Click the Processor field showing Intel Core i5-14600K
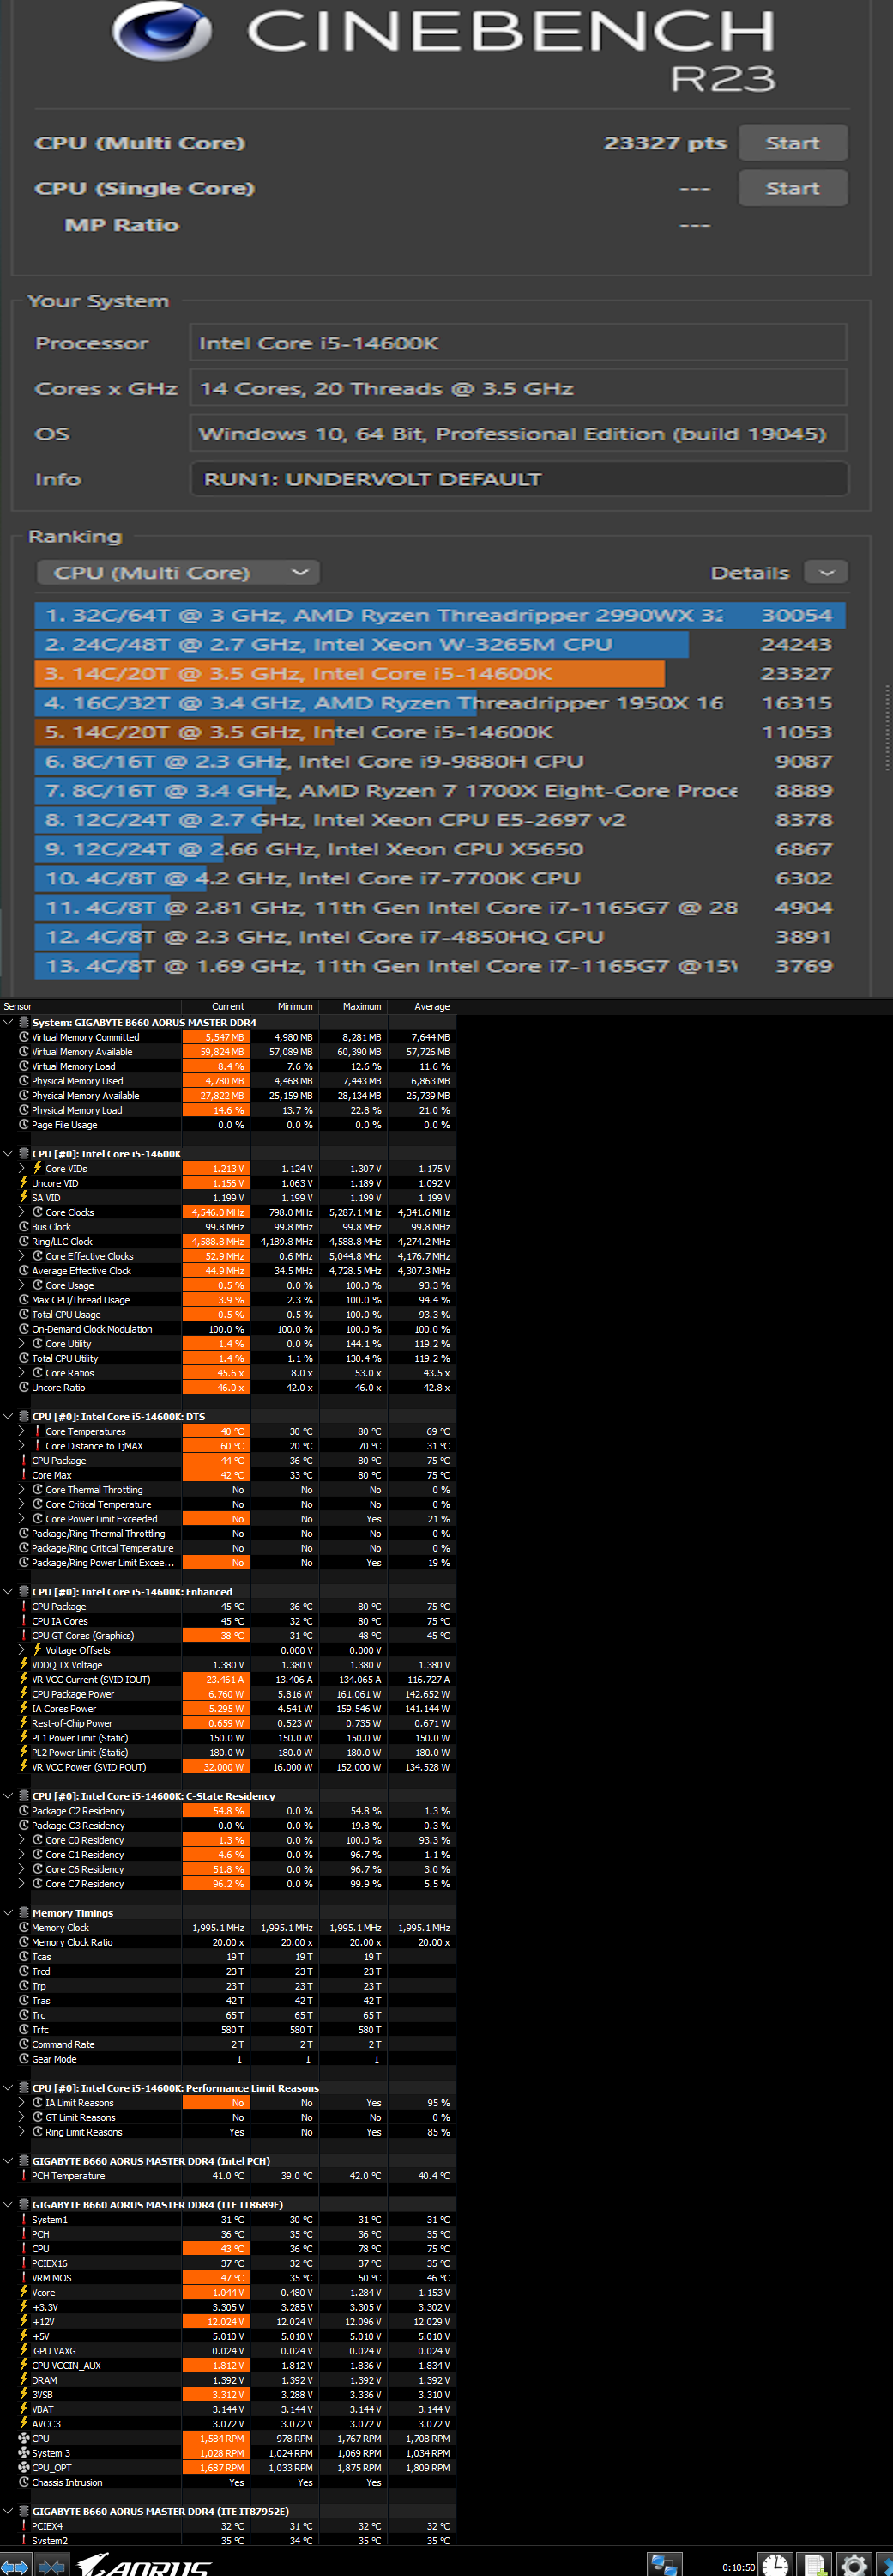Viewport: 893px width, 2576px height. tap(520, 343)
